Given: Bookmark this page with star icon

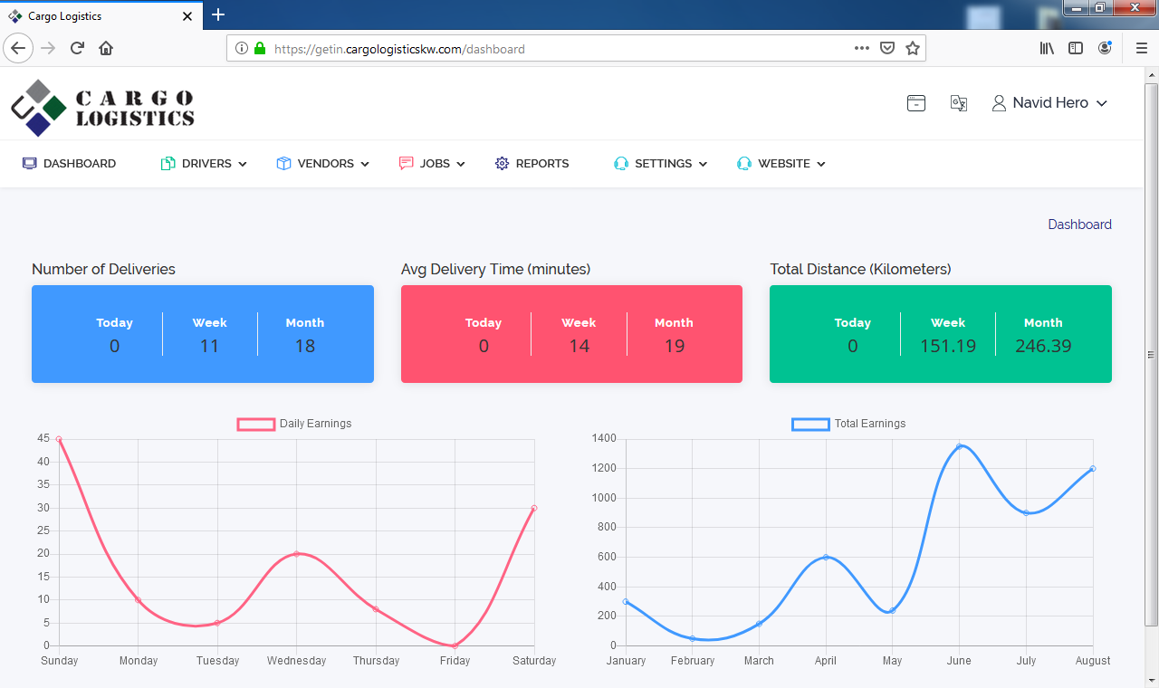Looking at the screenshot, I should (913, 49).
